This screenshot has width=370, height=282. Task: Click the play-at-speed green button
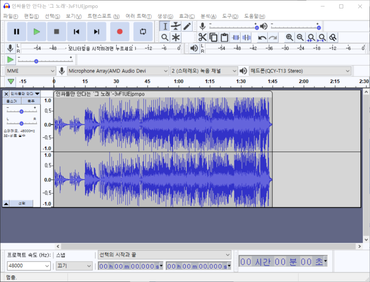coord(10,60)
